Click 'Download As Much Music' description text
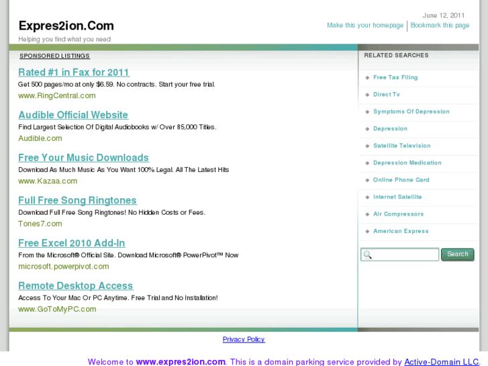This screenshot has width=488, height=366. [124, 170]
